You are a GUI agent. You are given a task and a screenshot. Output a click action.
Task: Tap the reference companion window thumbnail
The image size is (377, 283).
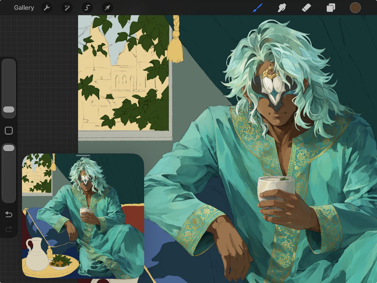[x=83, y=216]
